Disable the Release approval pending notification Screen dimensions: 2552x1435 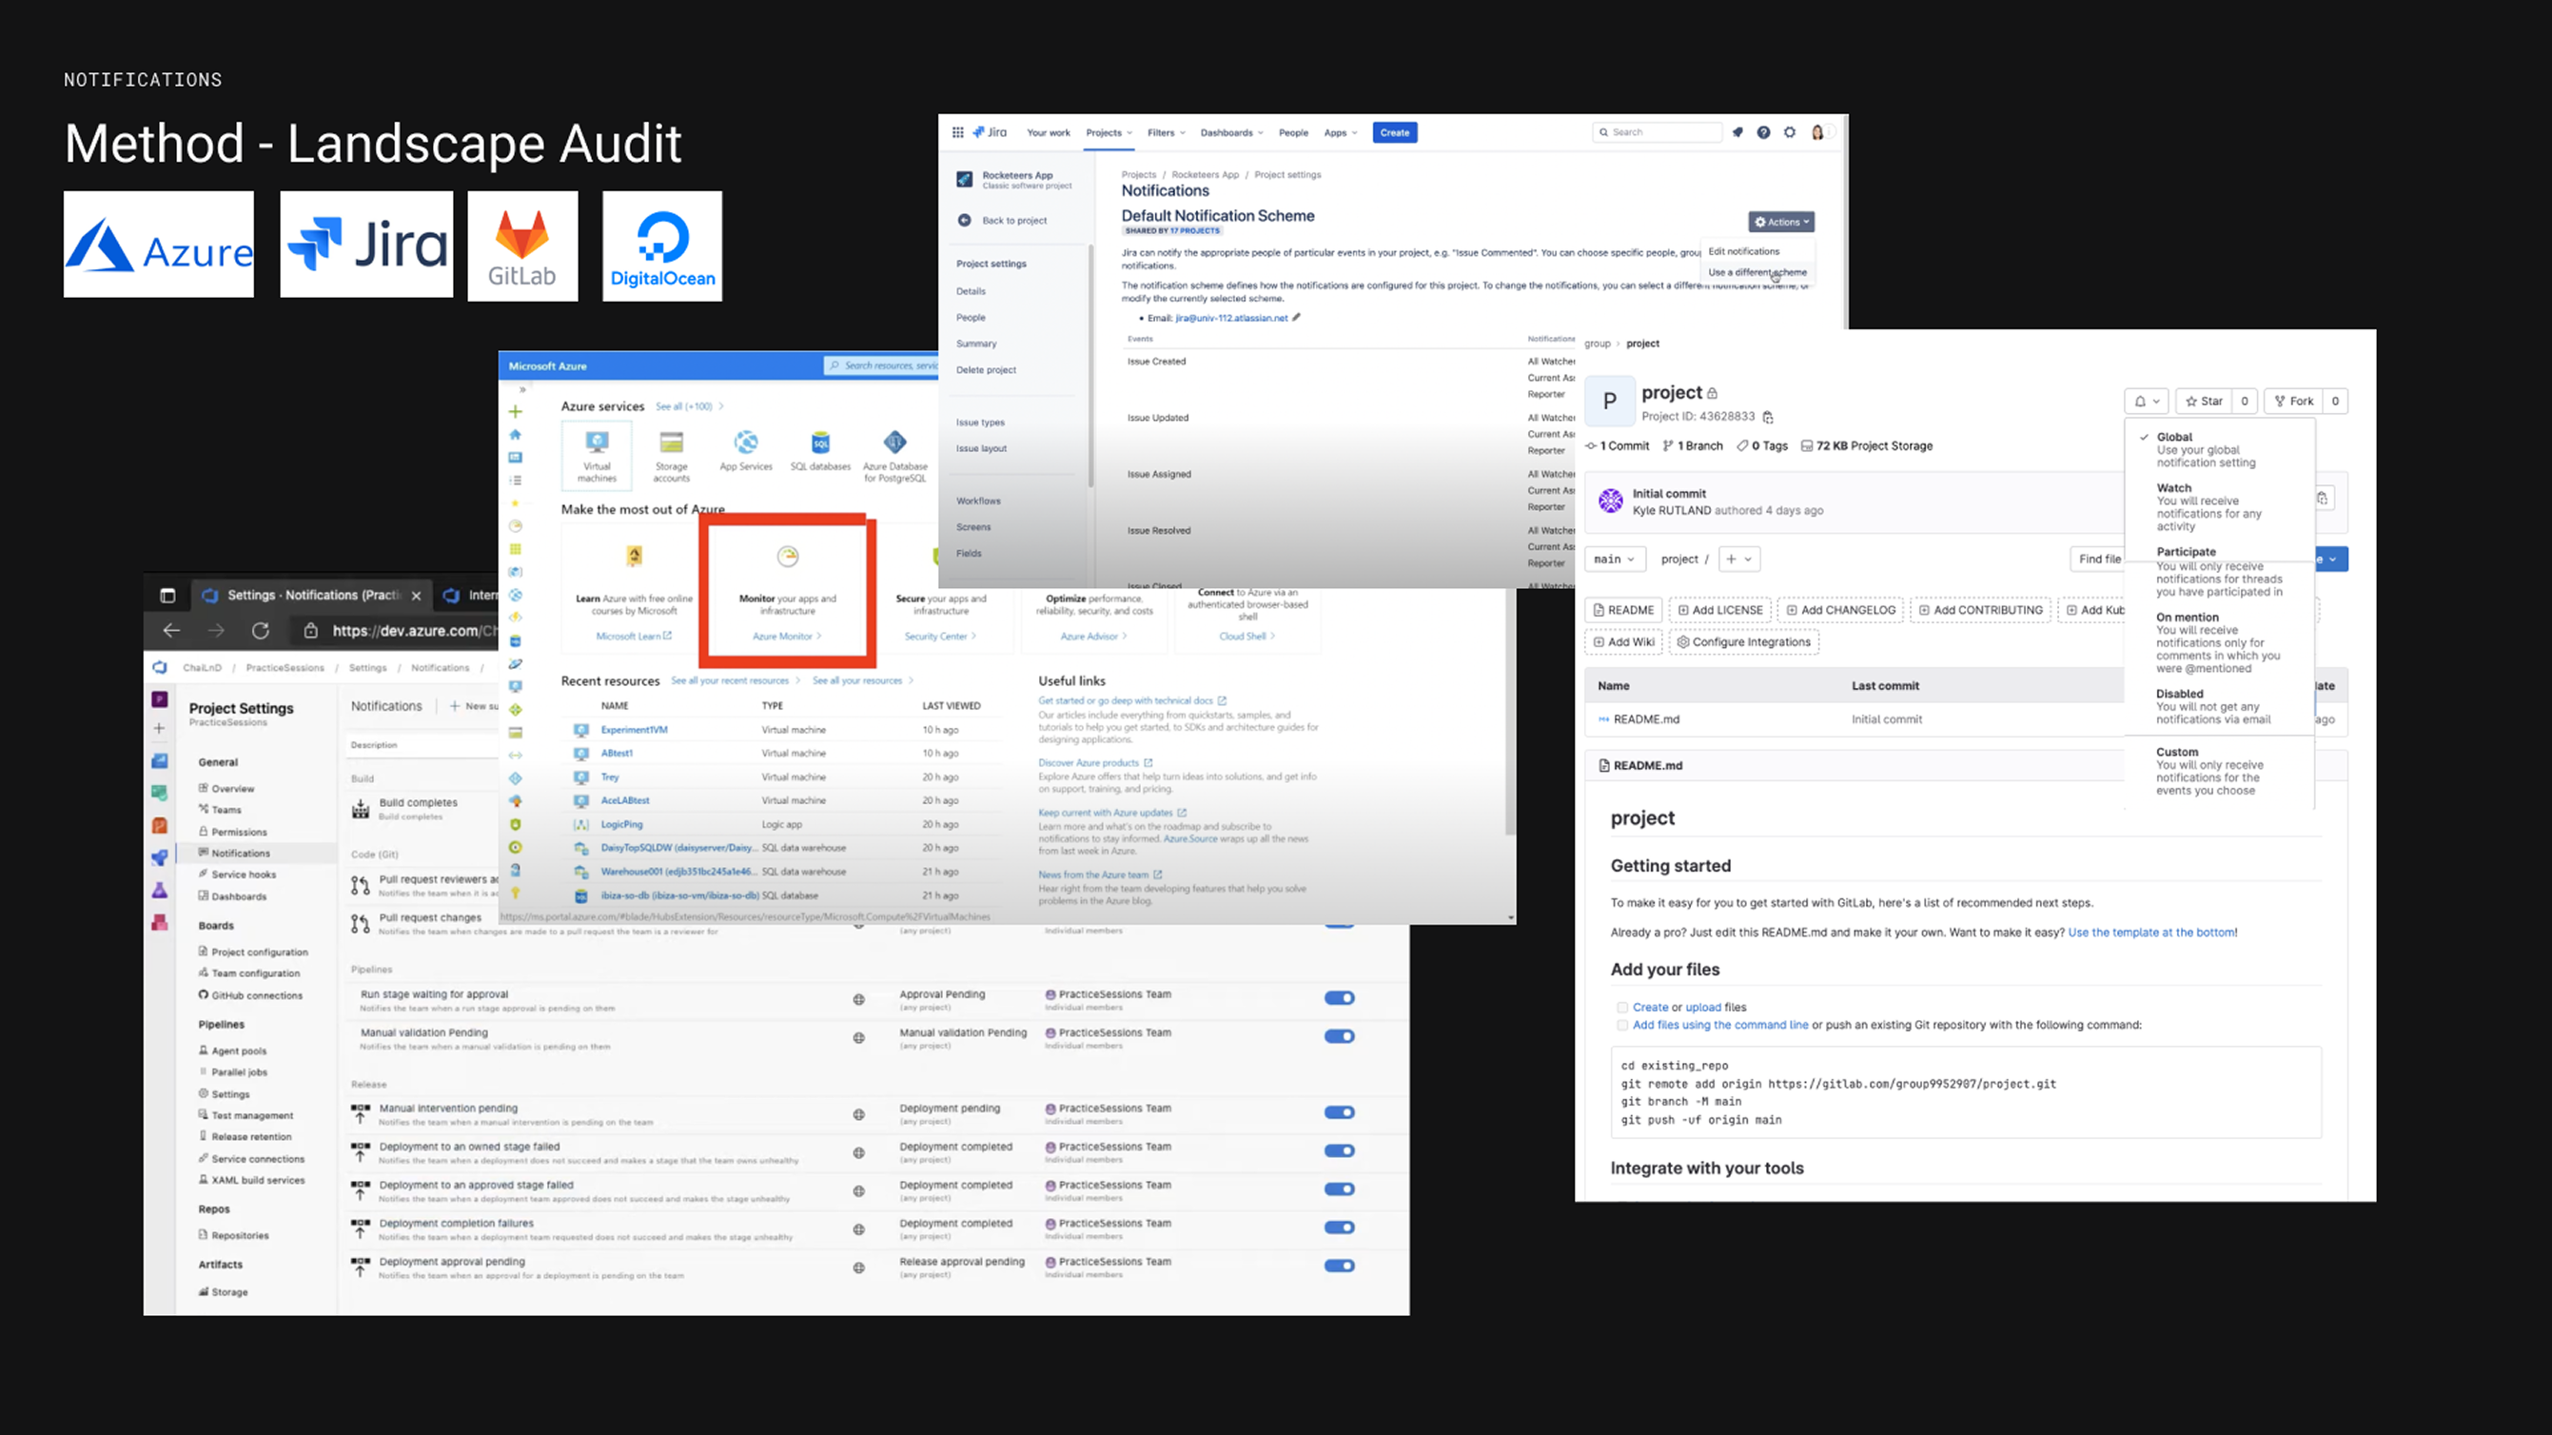pyautogui.click(x=1340, y=1266)
